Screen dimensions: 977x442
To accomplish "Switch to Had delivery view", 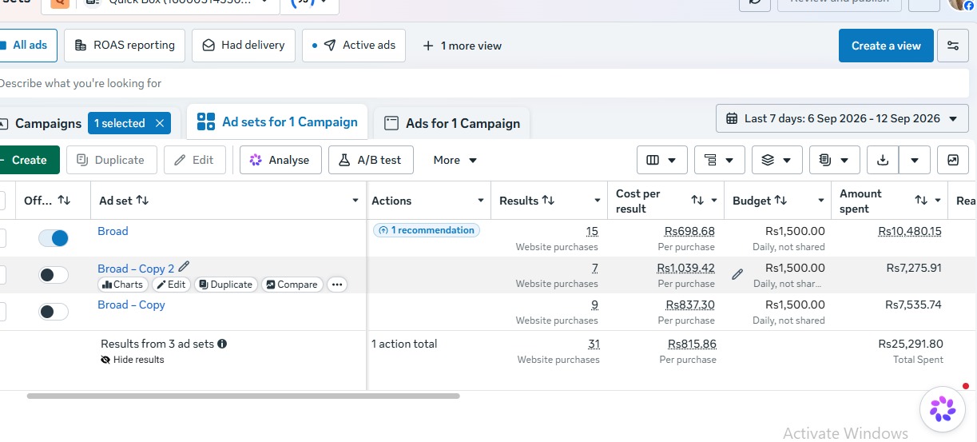I will (x=244, y=46).
